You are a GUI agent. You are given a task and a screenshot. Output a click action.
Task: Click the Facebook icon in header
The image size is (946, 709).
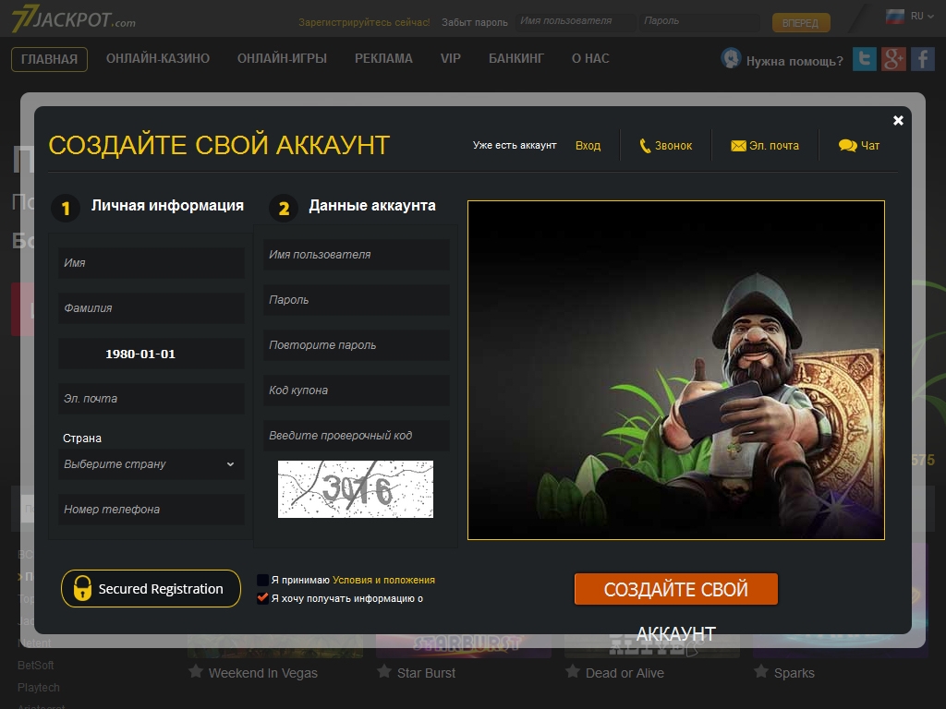point(923,59)
